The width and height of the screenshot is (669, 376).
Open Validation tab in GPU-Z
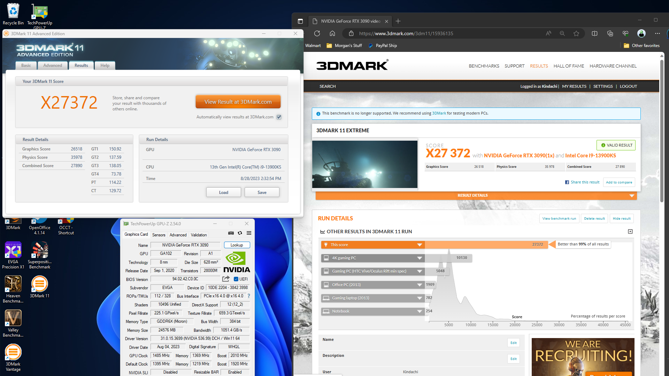199,235
